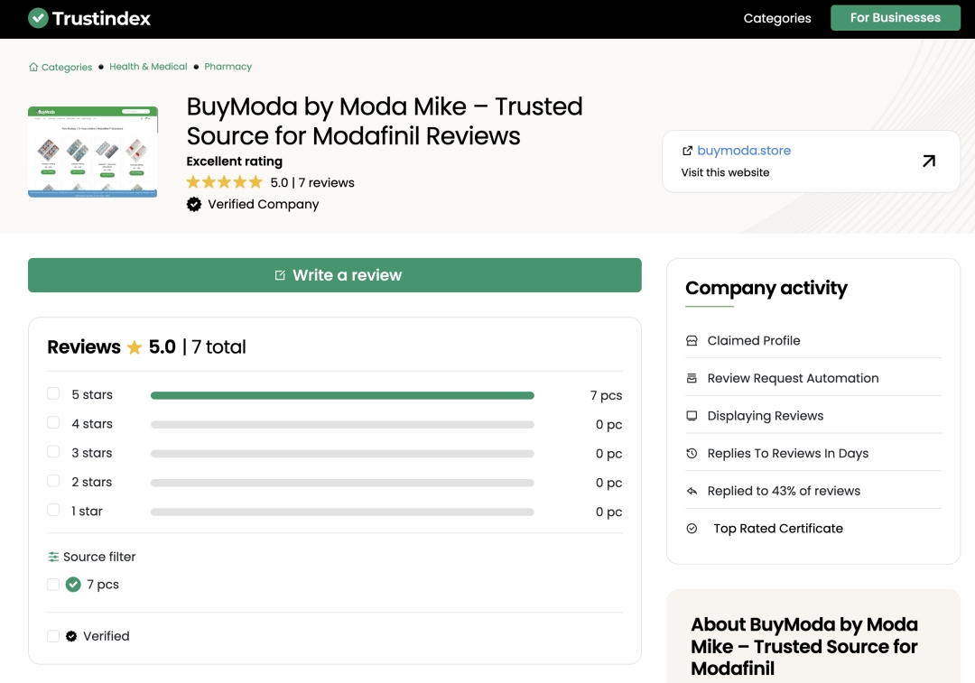Click the Replied to reviews arrow icon

[x=692, y=491]
